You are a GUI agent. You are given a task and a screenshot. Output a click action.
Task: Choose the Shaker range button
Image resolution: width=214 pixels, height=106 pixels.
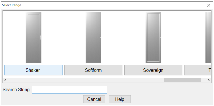(x=33, y=70)
